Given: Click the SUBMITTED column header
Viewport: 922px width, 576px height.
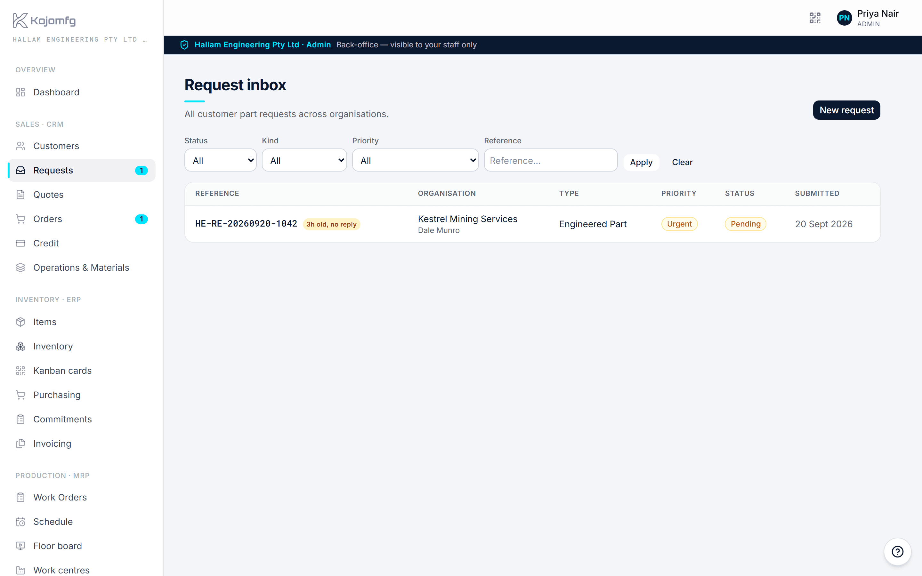Looking at the screenshot, I should 817,194.
